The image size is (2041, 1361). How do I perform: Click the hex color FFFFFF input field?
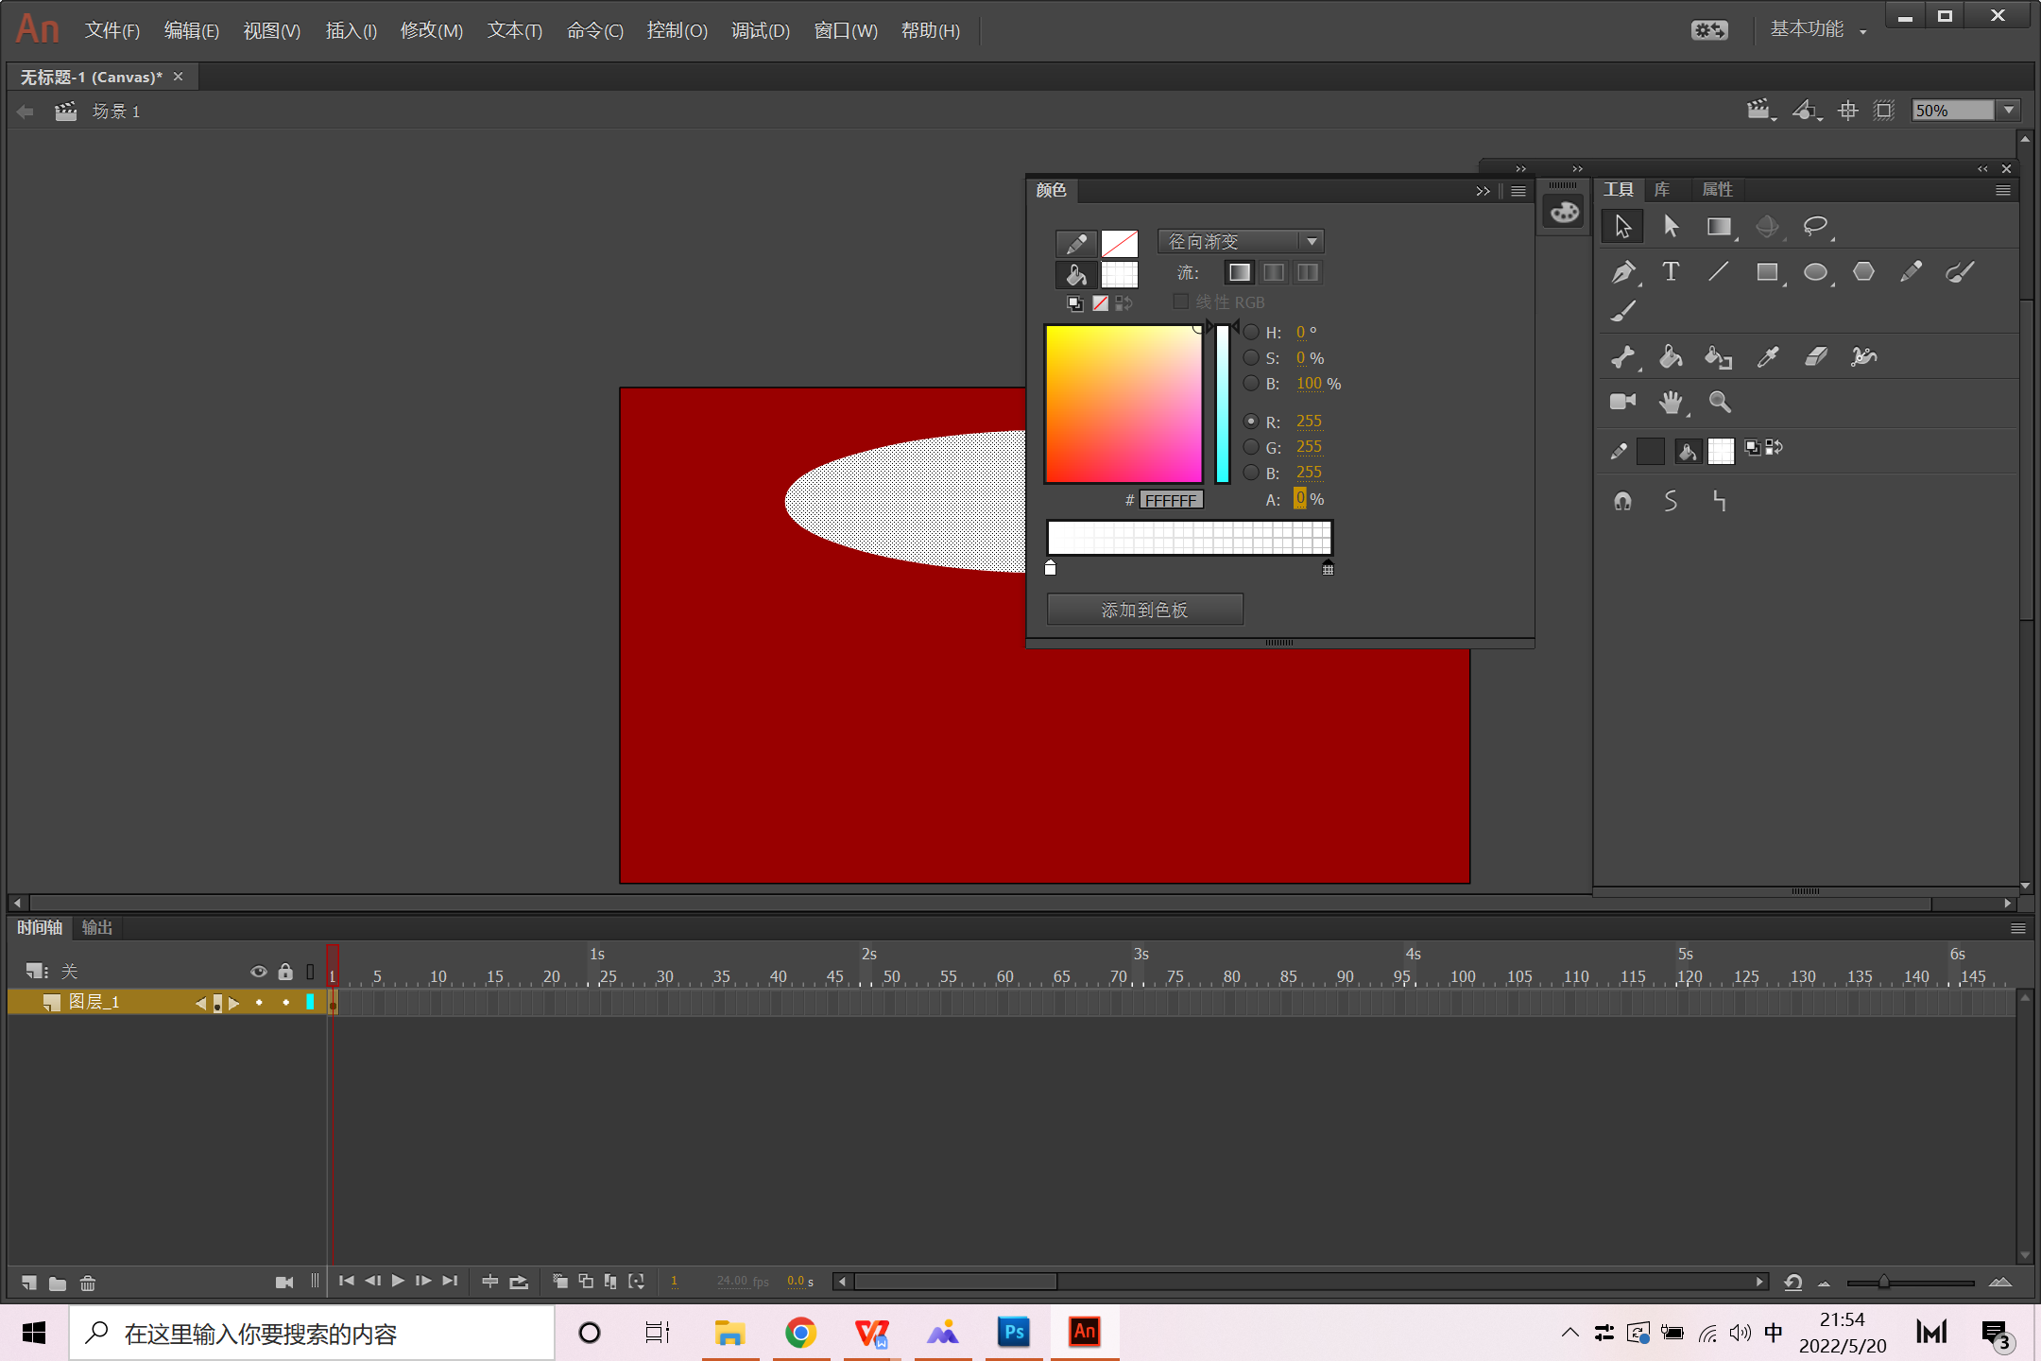(x=1171, y=500)
